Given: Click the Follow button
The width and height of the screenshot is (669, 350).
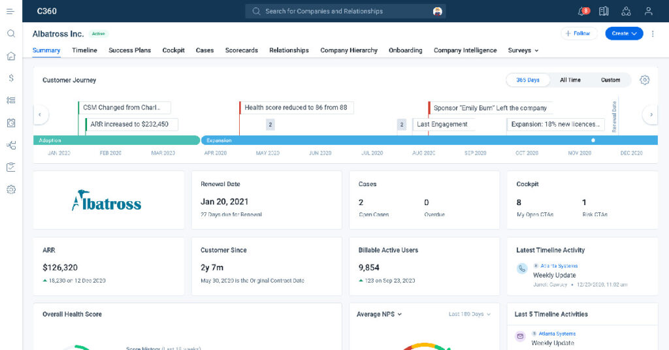Looking at the screenshot, I should [x=579, y=33].
